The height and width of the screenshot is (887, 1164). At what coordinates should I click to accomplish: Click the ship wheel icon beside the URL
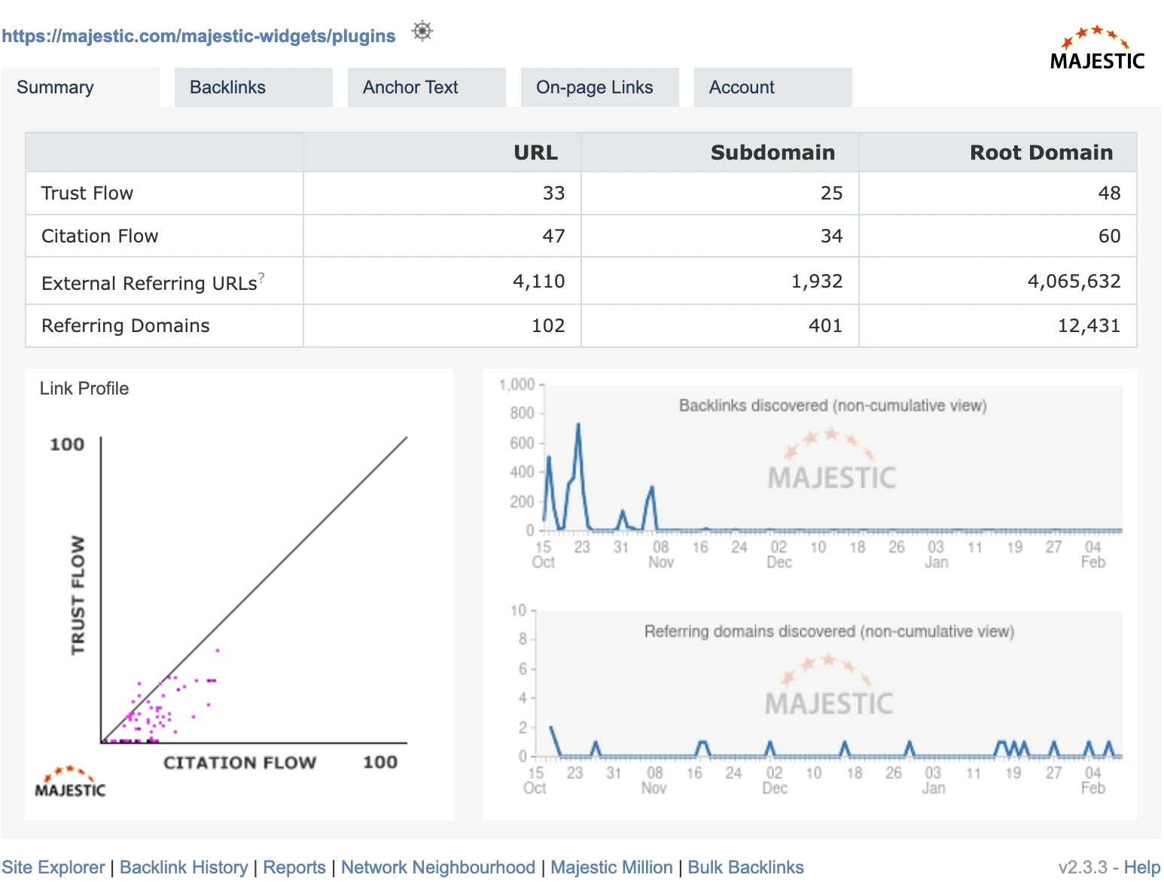[422, 32]
